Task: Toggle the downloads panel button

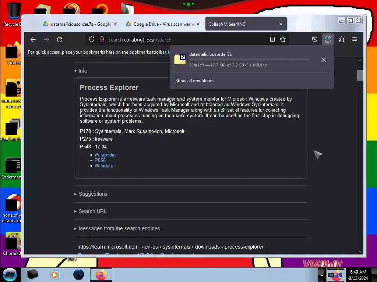Action: point(328,39)
